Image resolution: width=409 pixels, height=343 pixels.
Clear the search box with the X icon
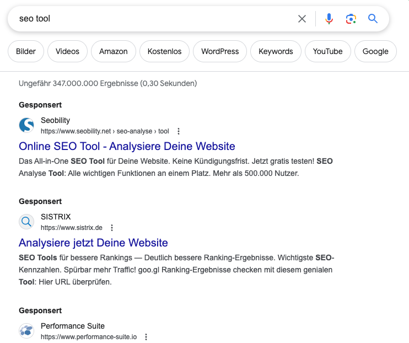(302, 19)
